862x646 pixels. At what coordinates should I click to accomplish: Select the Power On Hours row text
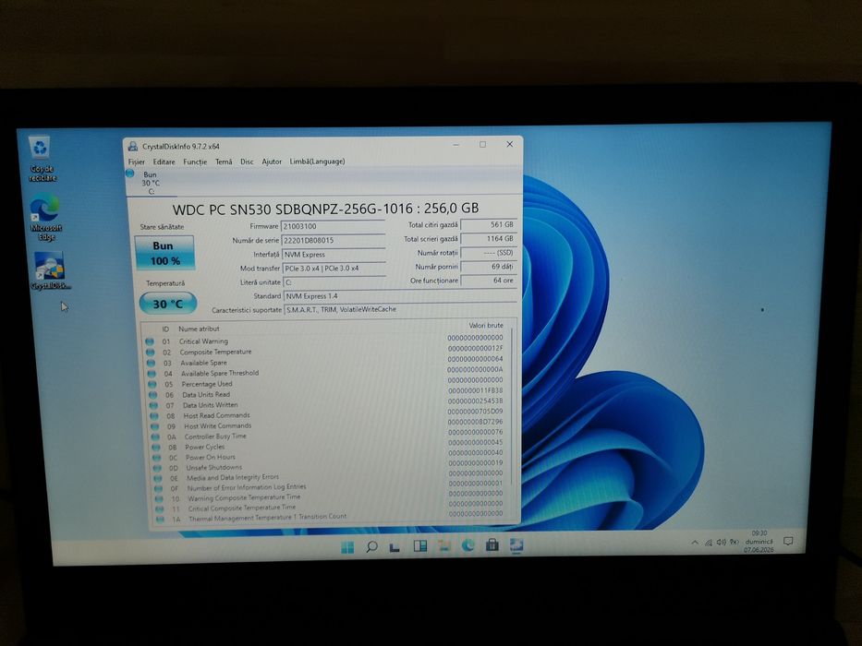tap(211, 458)
